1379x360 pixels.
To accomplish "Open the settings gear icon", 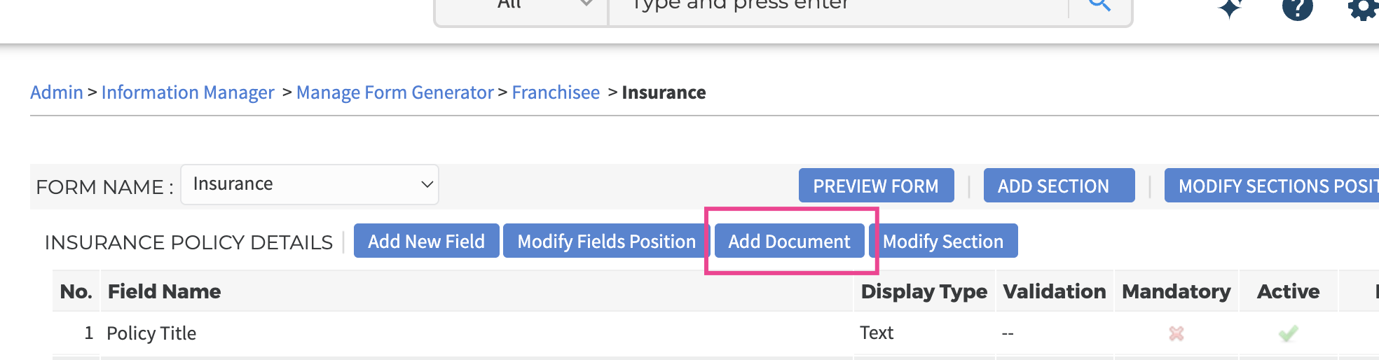I will pyautogui.click(x=1362, y=8).
